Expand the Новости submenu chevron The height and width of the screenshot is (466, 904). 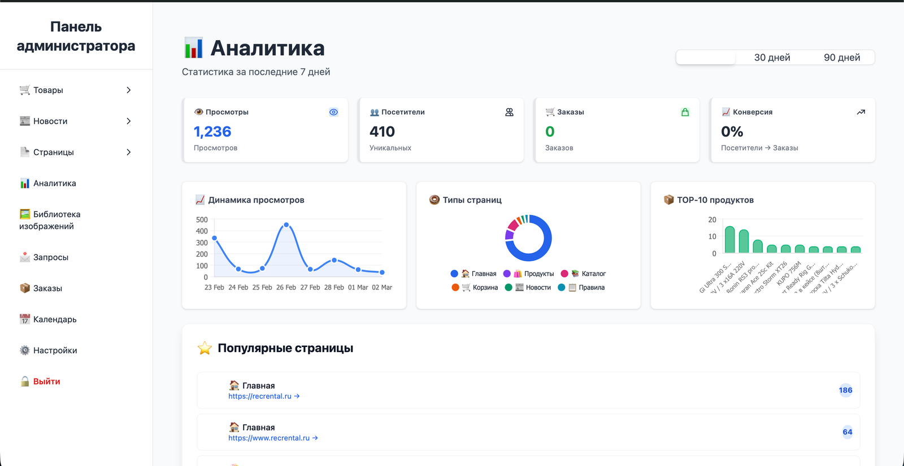click(x=129, y=121)
